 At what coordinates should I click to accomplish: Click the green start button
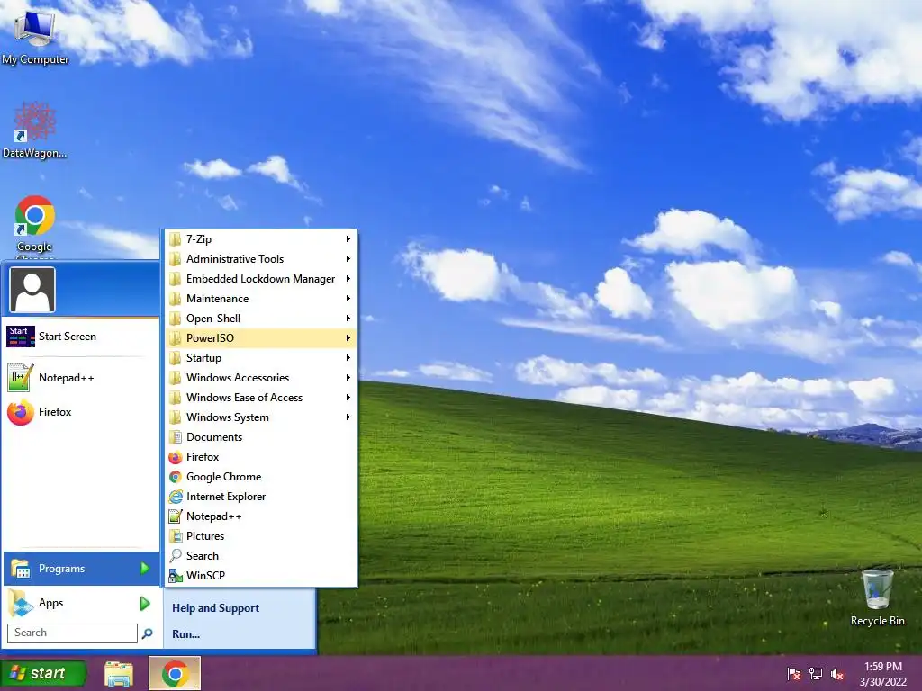[x=42, y=673]
